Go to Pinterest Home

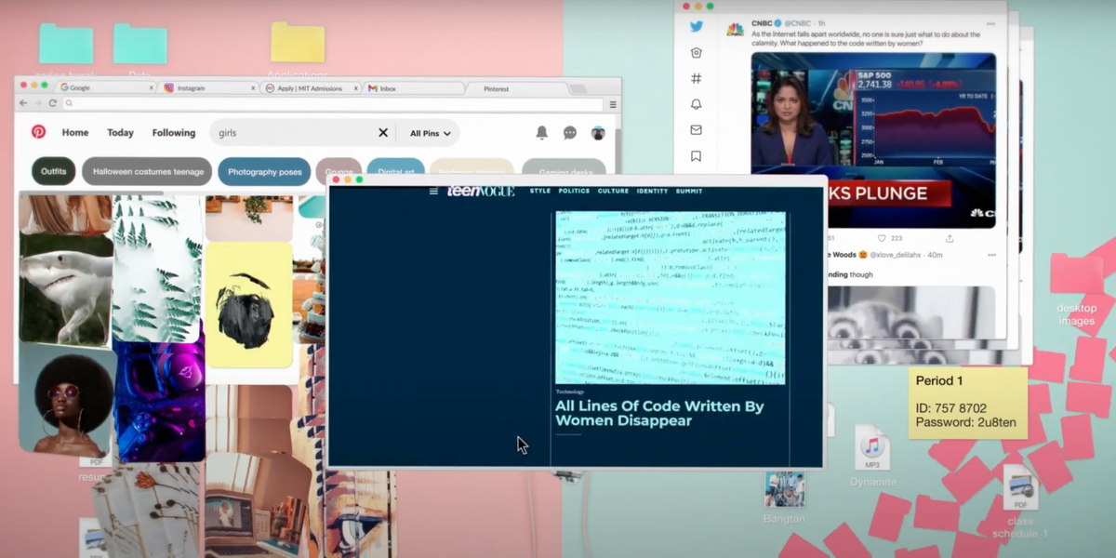(x=75, y=133)
